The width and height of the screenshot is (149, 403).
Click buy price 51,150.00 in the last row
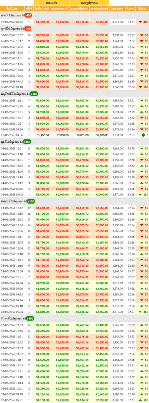42,400
